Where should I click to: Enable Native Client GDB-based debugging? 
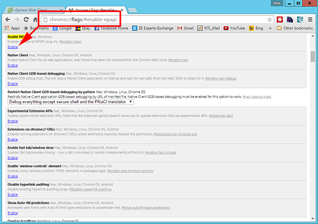pyautogui.click(x=13, y=84)
